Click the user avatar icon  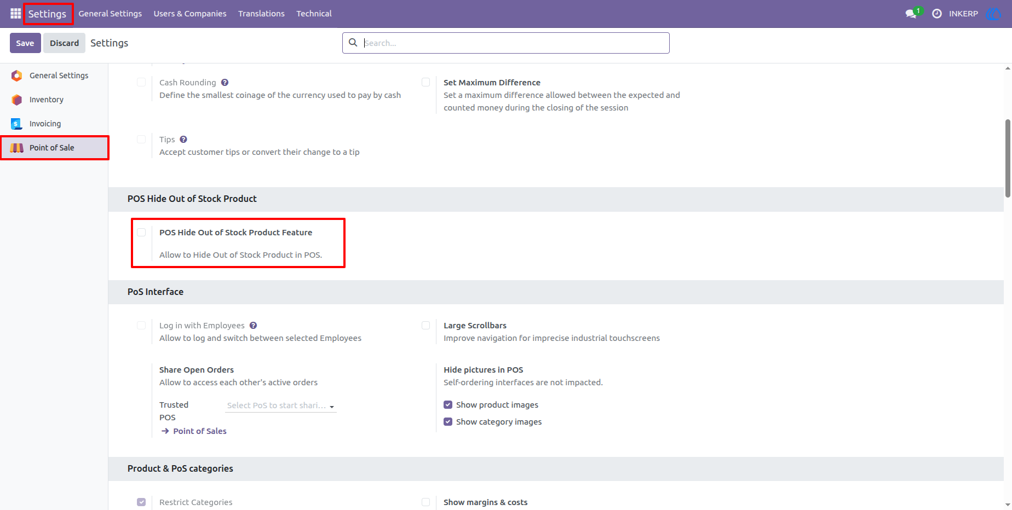click(x=993, y=14)
